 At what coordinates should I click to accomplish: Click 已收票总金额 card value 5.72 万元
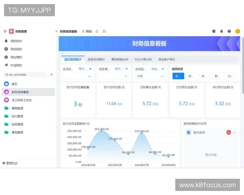(150, 104)
